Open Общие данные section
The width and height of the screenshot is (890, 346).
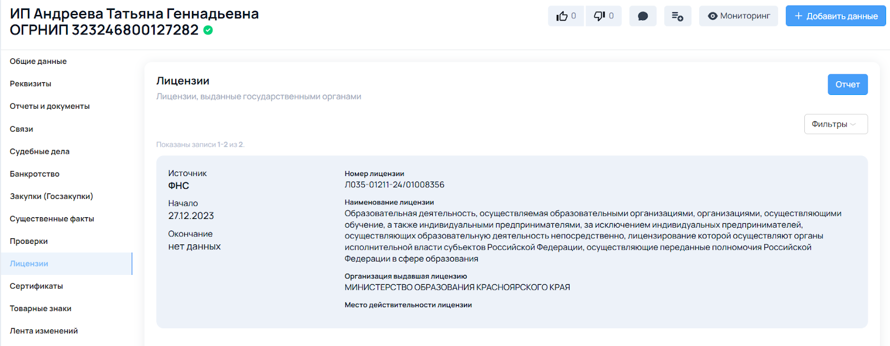pyautogui.click(x=38, y=61)
